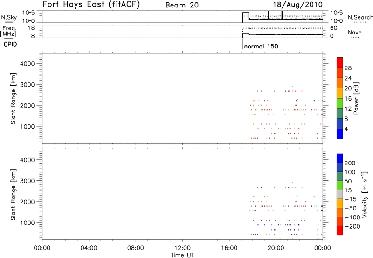The image size is (373, 258).
Task: Click the 'Time UT' axis label
Action: pyautogui.click(x=182, y=255)
